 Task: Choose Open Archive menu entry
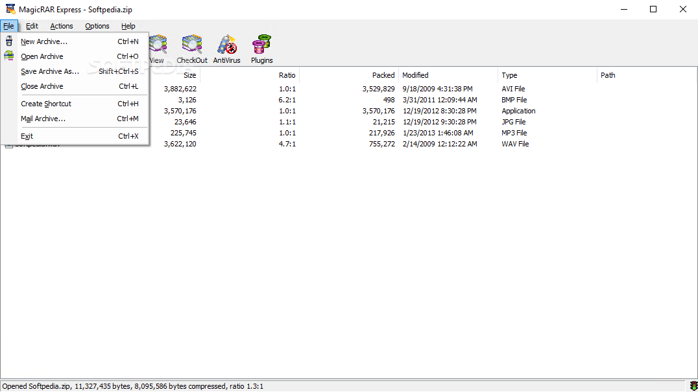(75, 56)
